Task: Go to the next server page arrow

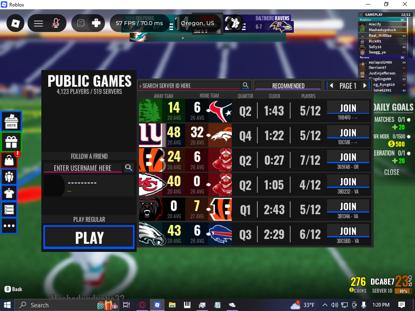Action: click(x=365, y=85)
